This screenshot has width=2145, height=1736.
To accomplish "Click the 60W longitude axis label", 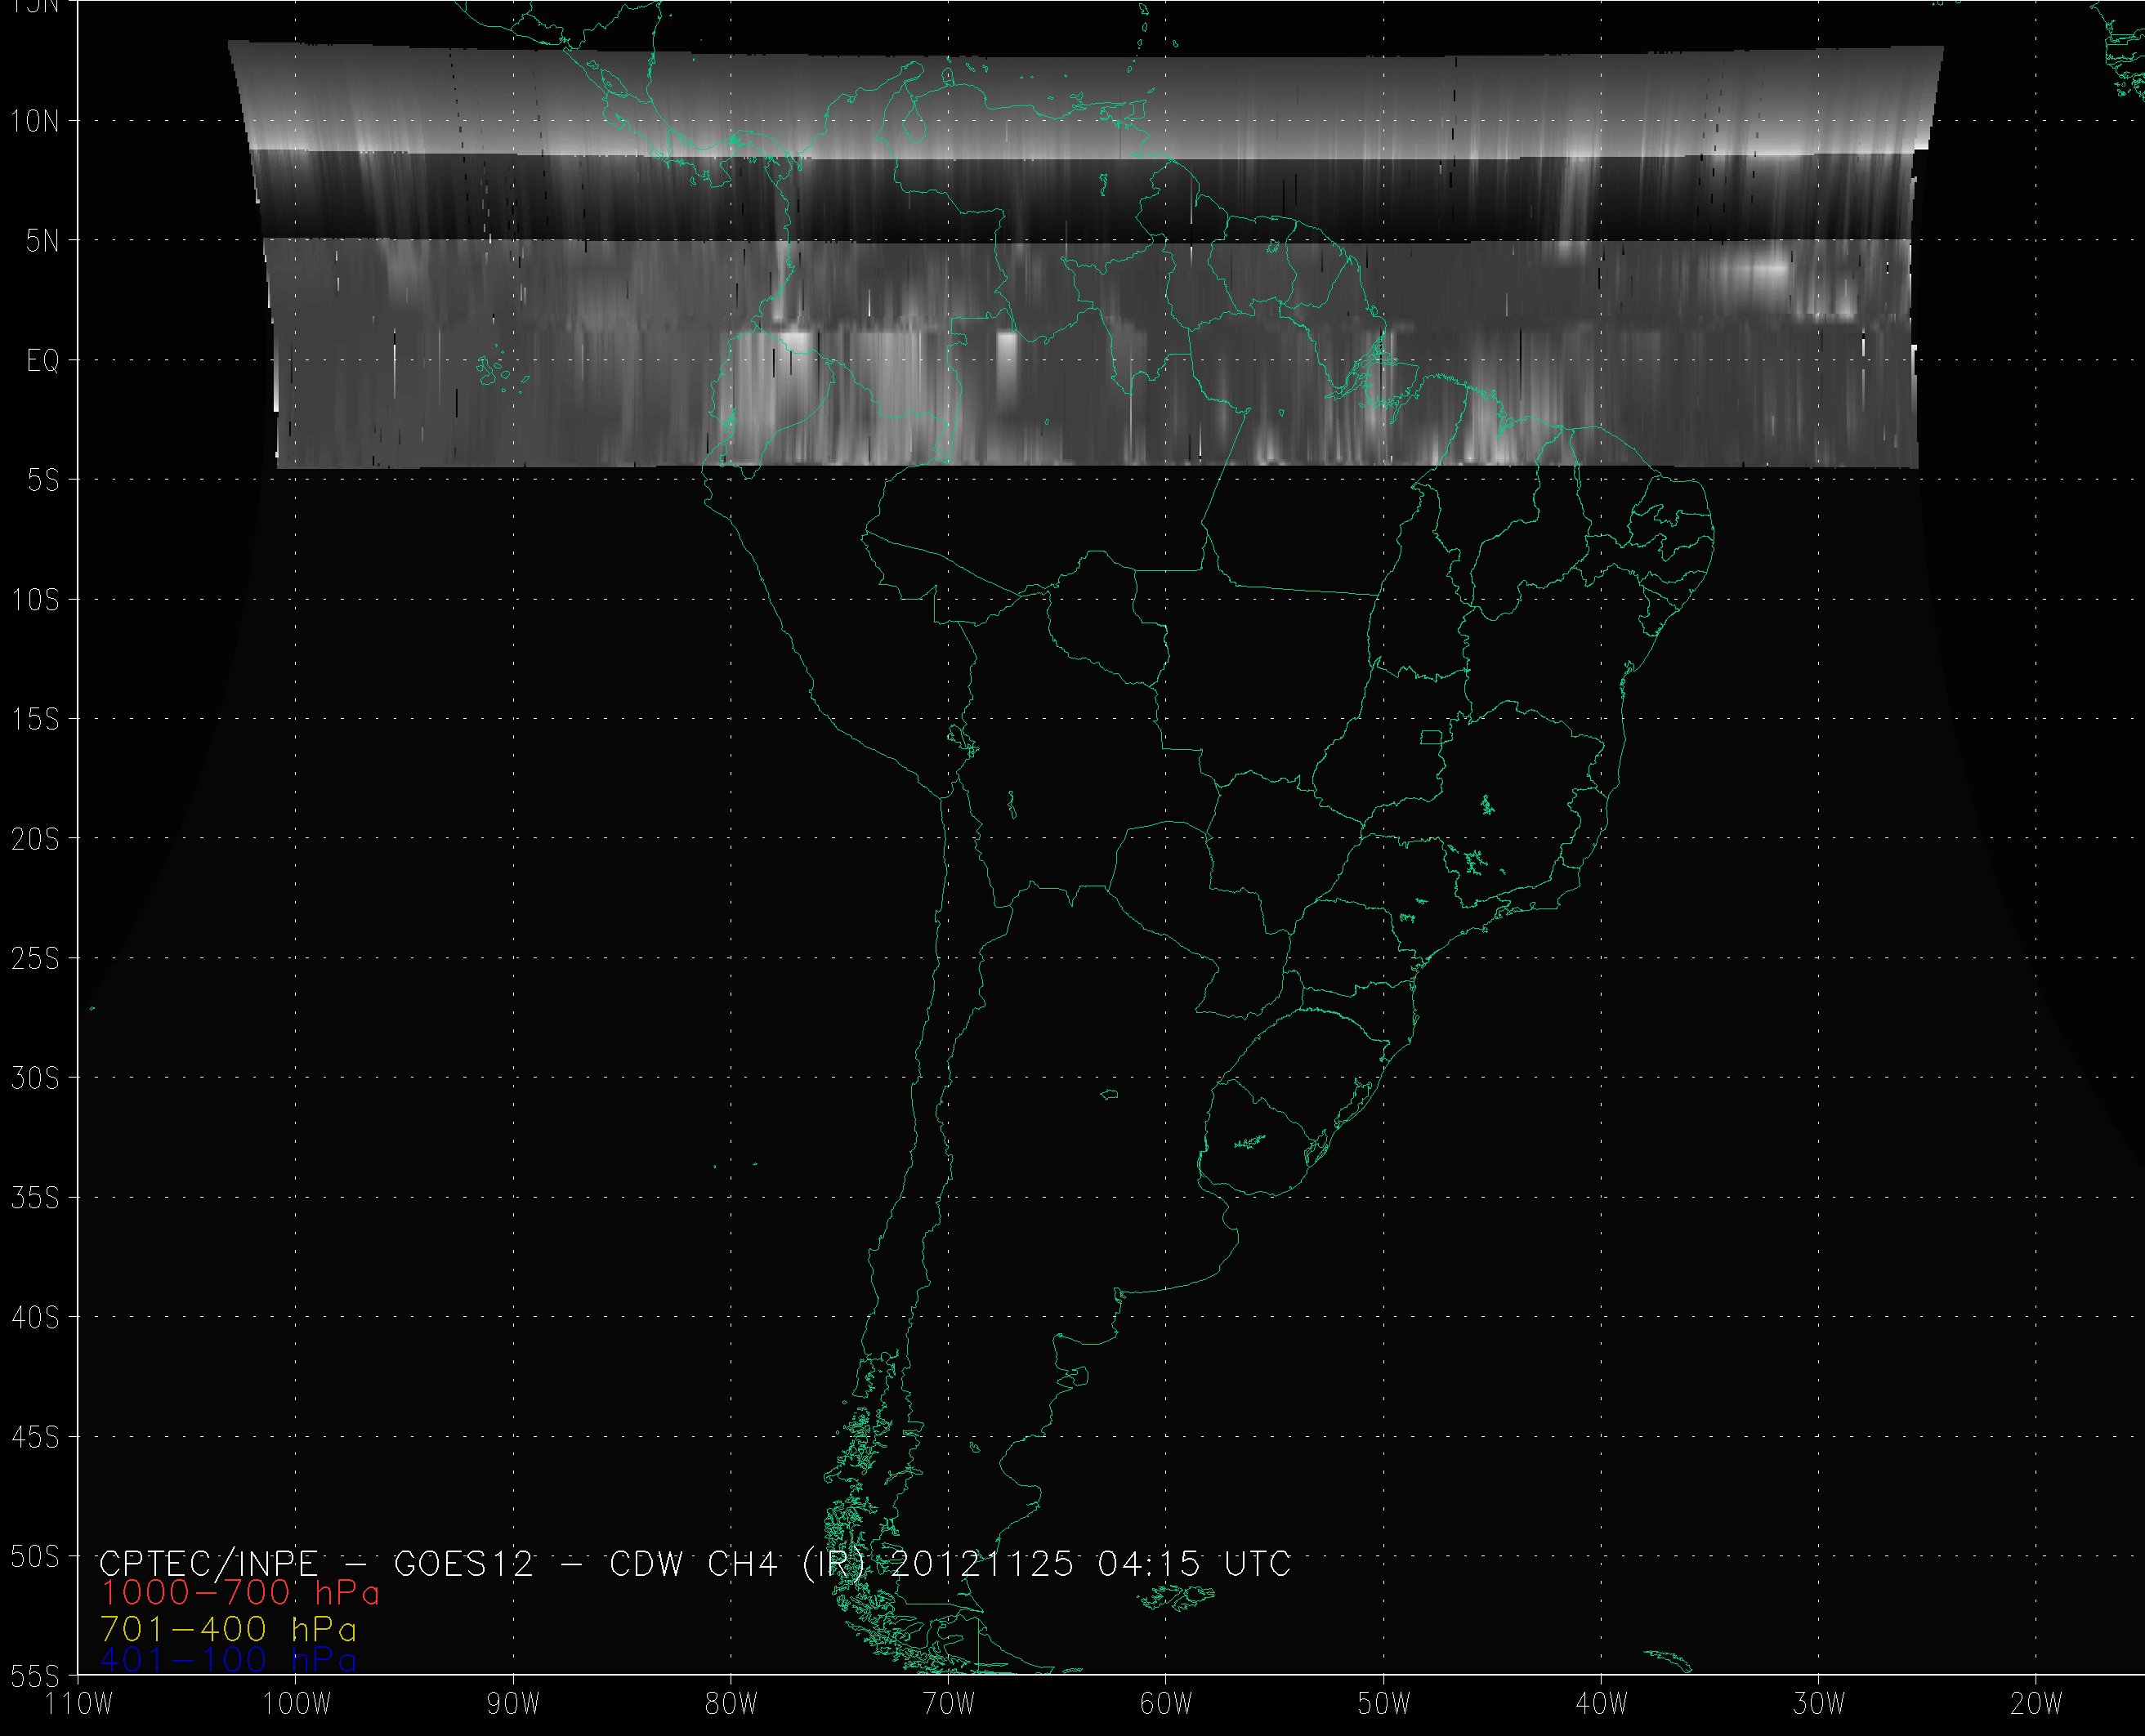I will tap(1166, 1704).
